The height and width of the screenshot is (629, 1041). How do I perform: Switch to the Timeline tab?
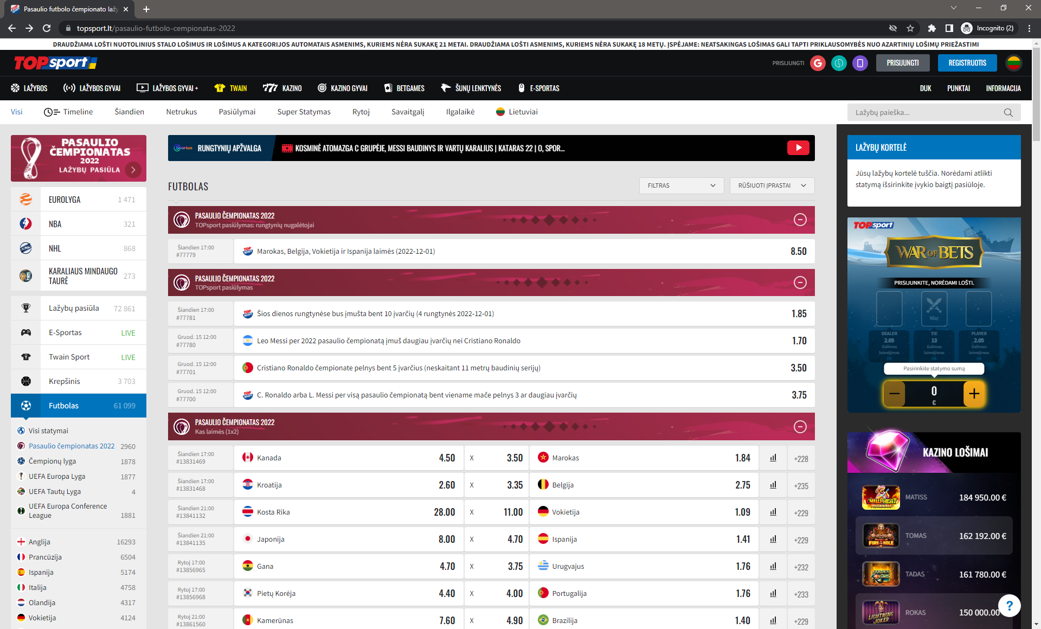click(68, 112)
